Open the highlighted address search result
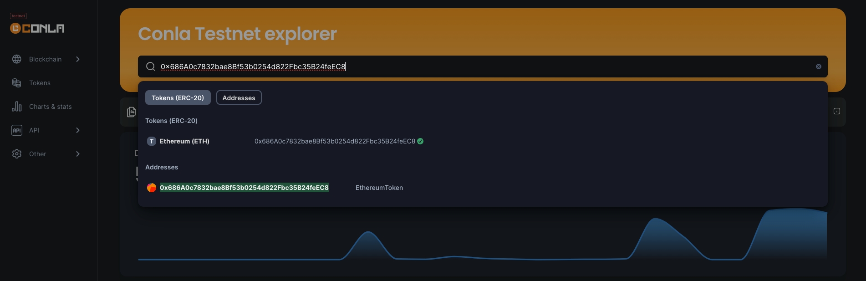Viewport: 866px width, 281px height. tap(244, 188)
